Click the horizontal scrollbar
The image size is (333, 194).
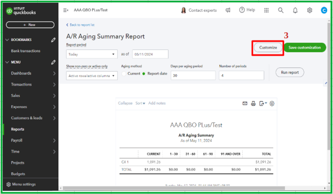tap(174, 188)
